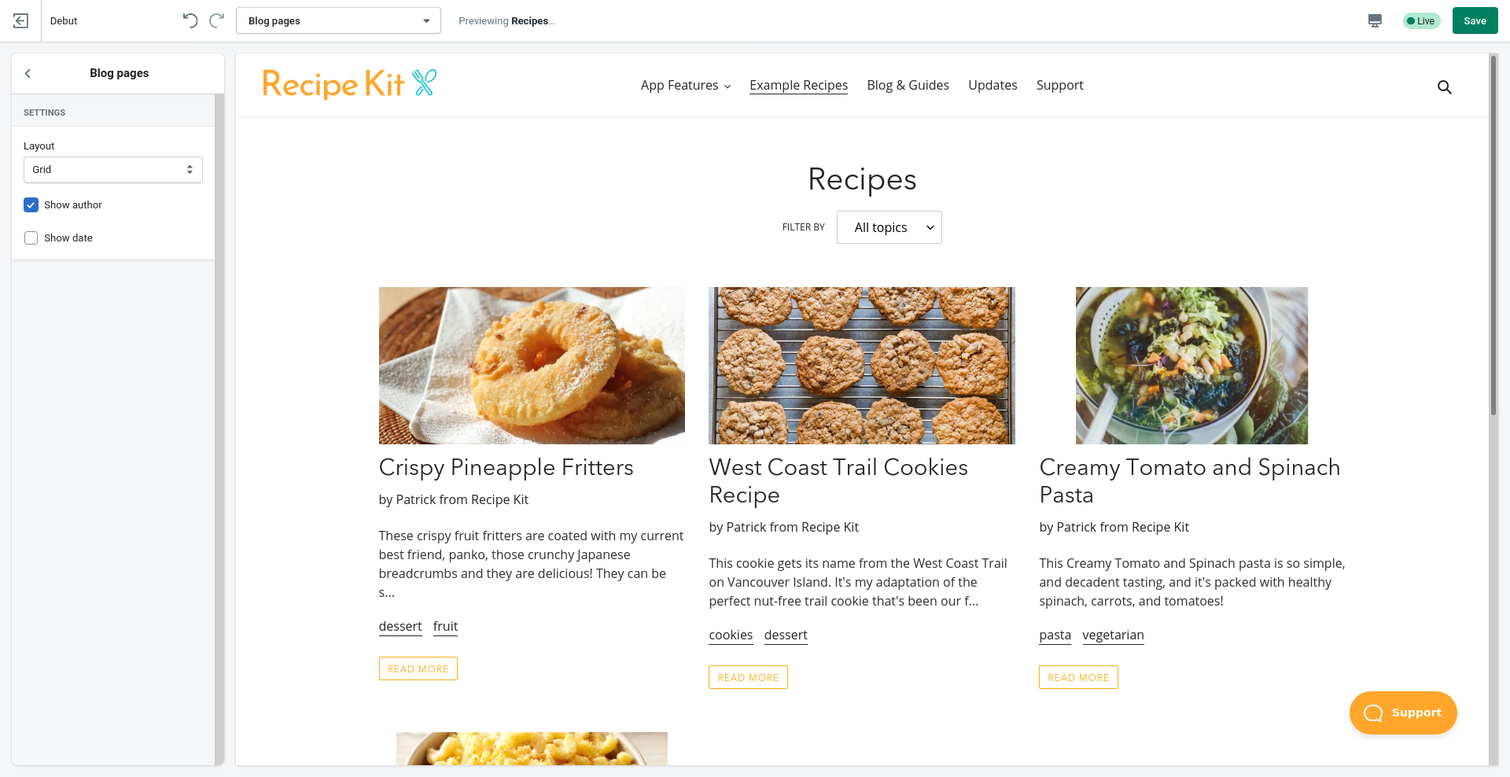Click the Recipe Kit logo

pos(349,84)
